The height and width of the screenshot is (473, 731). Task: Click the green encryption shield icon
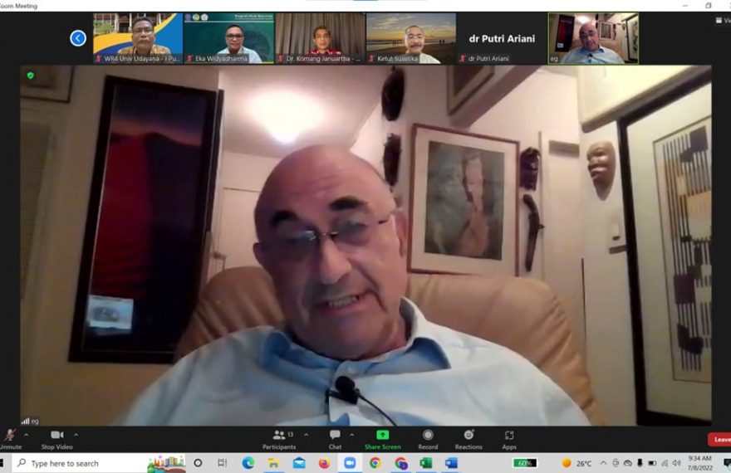31,76
